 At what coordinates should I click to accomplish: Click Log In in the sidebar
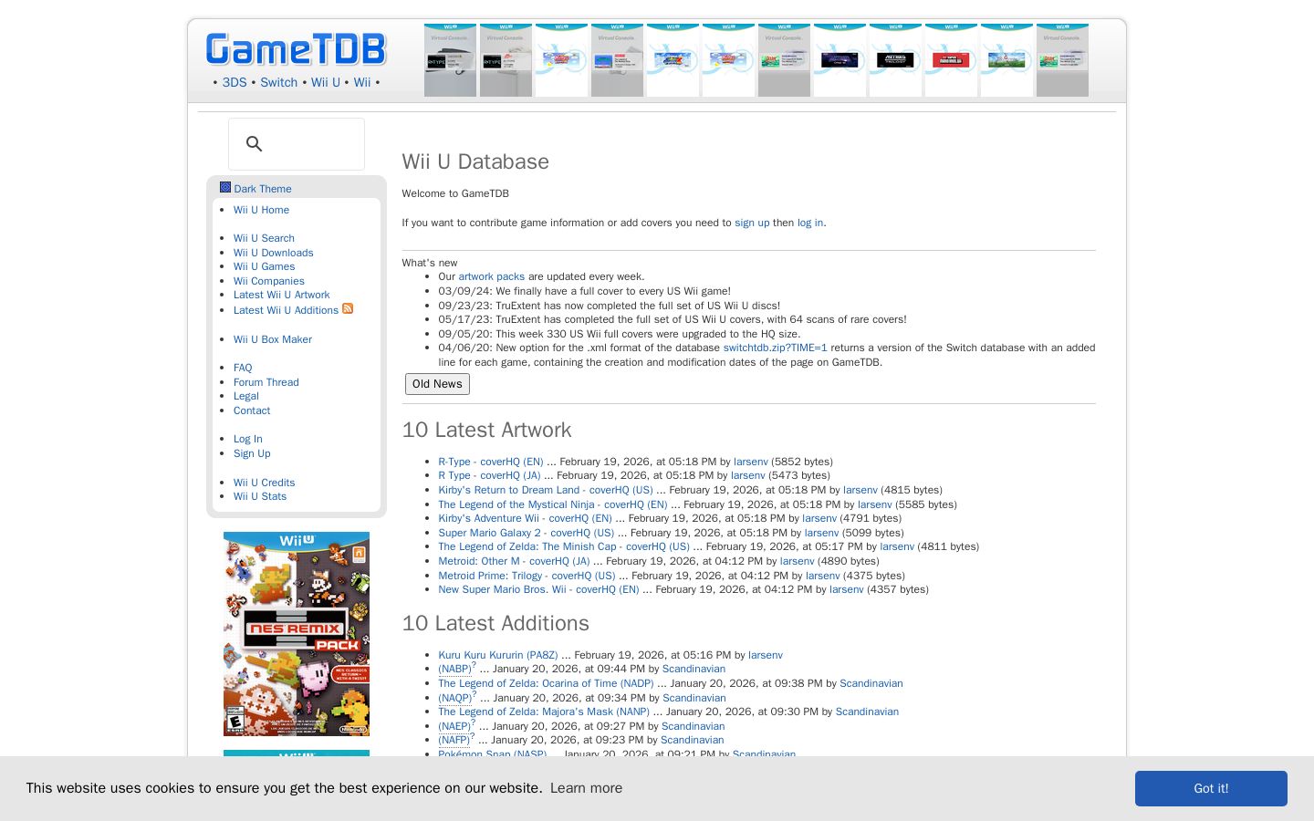(x=248, y=439)
